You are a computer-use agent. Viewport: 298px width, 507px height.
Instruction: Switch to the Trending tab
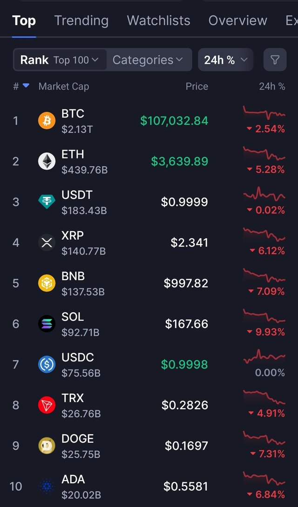point(81,21)
